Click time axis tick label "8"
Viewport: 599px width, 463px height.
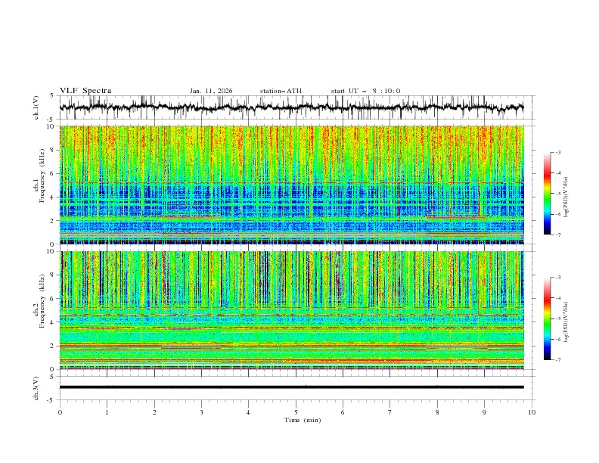click(x=437, y=412)
